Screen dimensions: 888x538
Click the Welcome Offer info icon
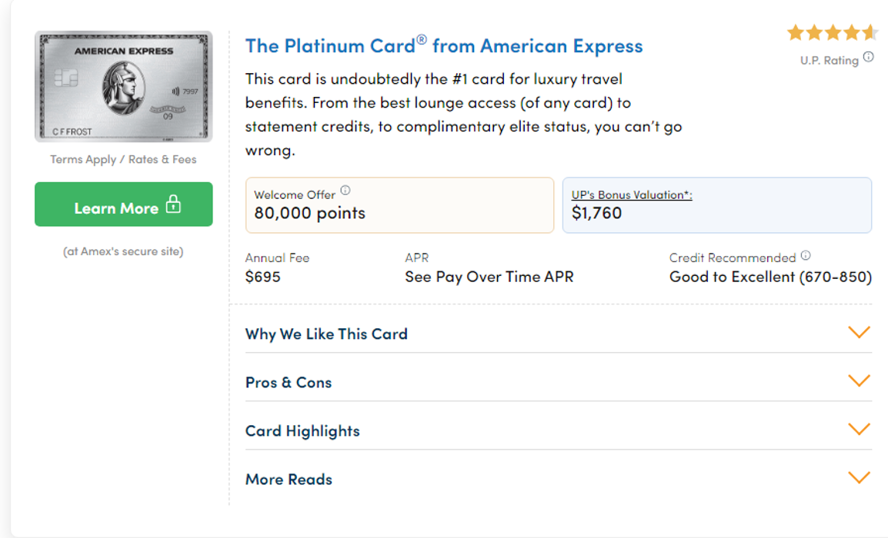(345, 190)
